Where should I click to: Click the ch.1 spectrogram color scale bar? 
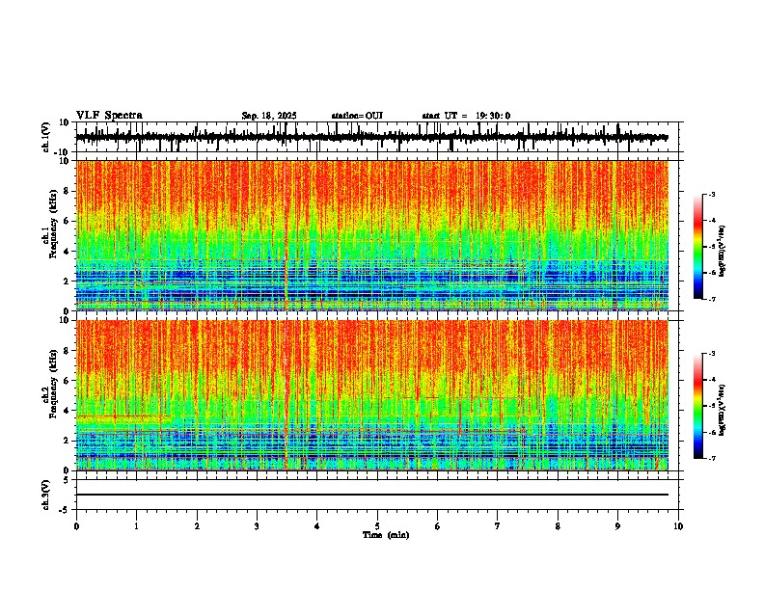click(698, 247)
